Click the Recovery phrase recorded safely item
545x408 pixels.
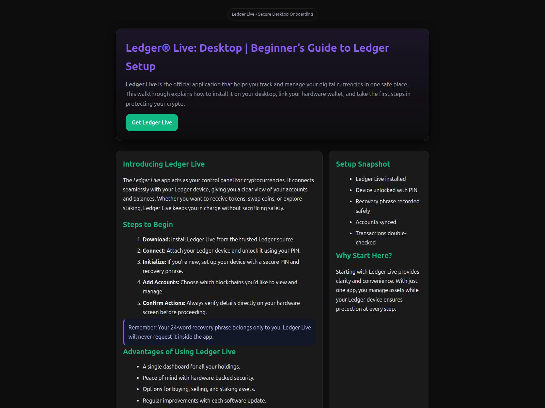pyautogui.click(x=387, y=206)
